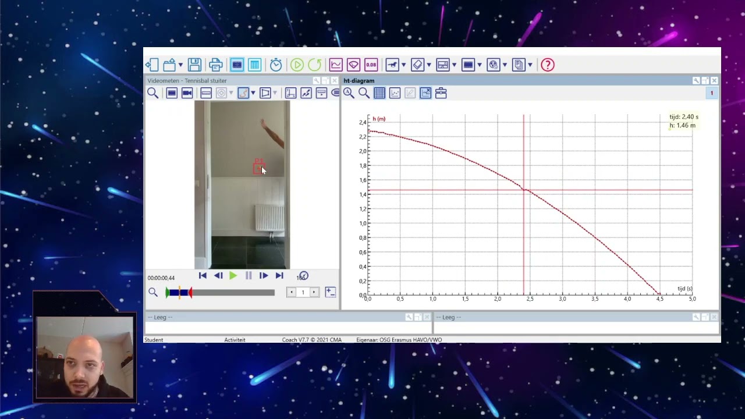Viewport: 745px width, 419px height.
Task: Click the ruler scale icon in Videometen toolbar
Action: 206,93
